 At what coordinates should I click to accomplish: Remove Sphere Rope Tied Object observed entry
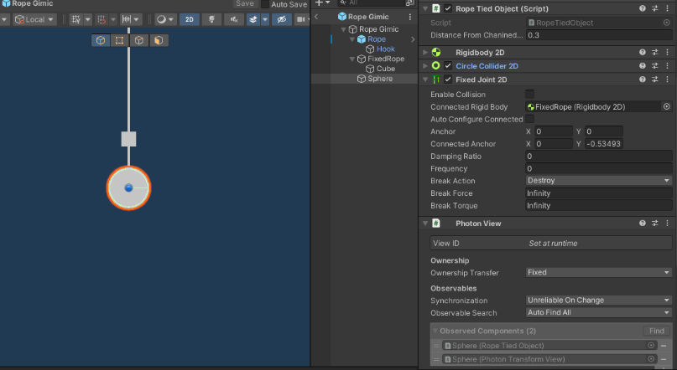pyautogui.click(x=664, y=346)
